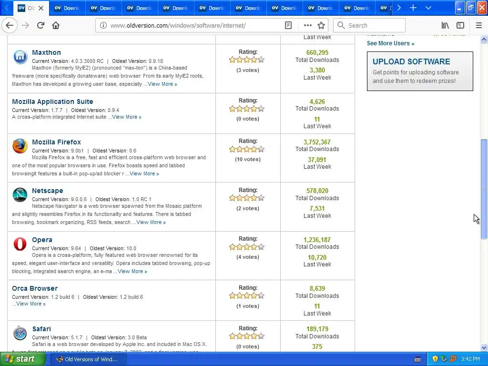Screen dimensions: 488x366
Task: Click the browser Search box
Action: [369, 25]
